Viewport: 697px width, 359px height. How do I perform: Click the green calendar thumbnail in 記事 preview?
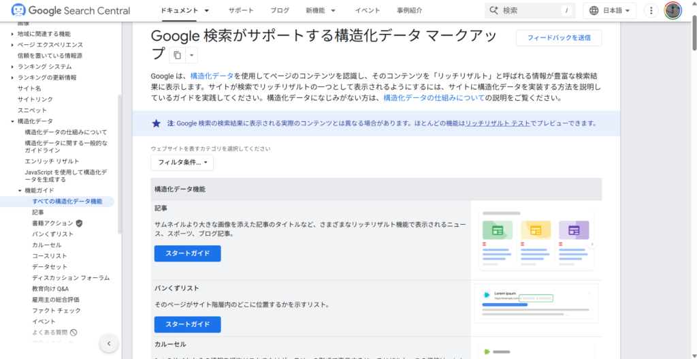(x=498, y=230)
